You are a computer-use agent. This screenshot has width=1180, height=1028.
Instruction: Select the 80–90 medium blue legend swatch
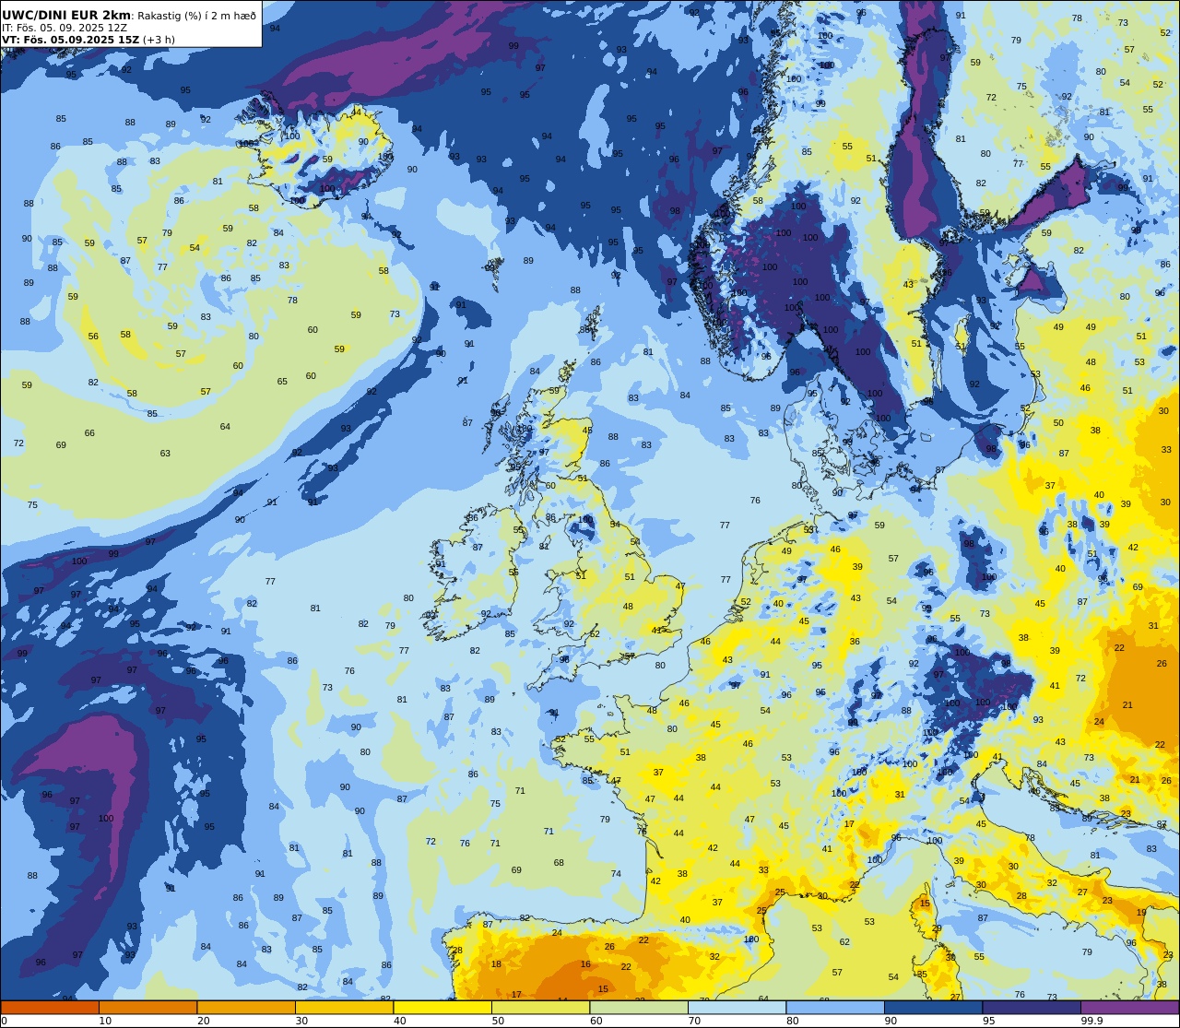click(x=835, y=1008)
